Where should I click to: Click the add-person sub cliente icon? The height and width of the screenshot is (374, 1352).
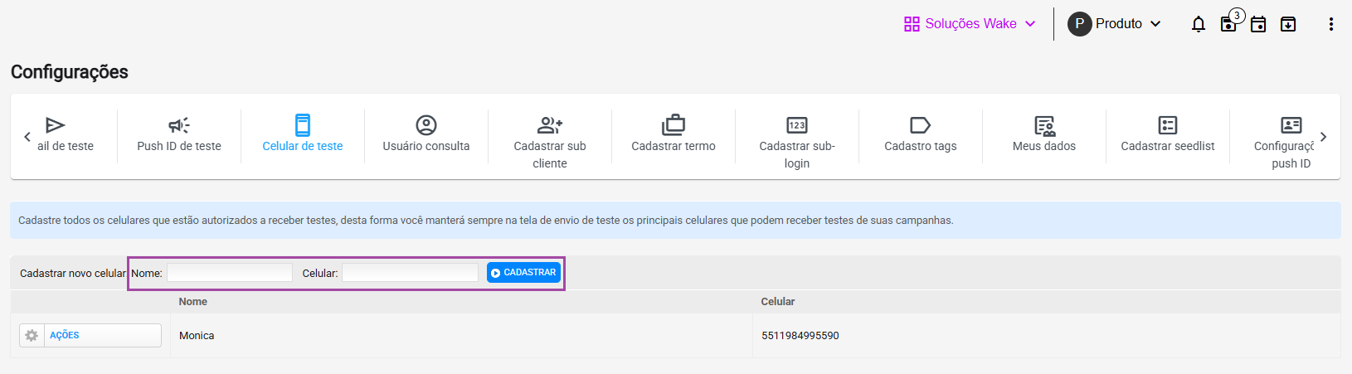click(550, 125)
